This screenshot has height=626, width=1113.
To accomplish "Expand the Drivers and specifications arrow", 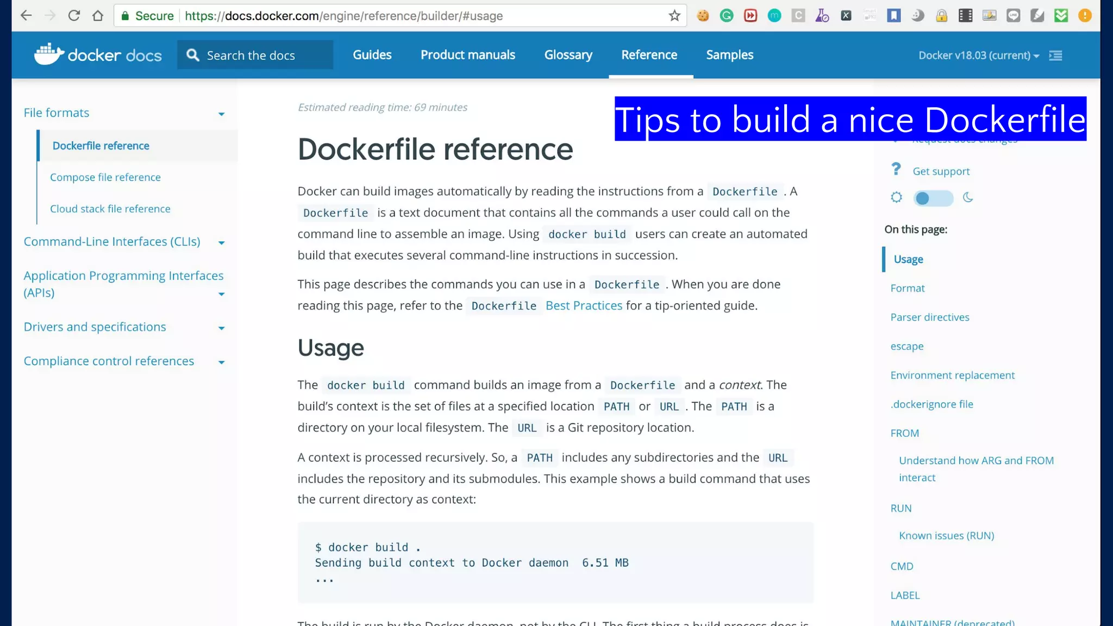I will point(221,328).
